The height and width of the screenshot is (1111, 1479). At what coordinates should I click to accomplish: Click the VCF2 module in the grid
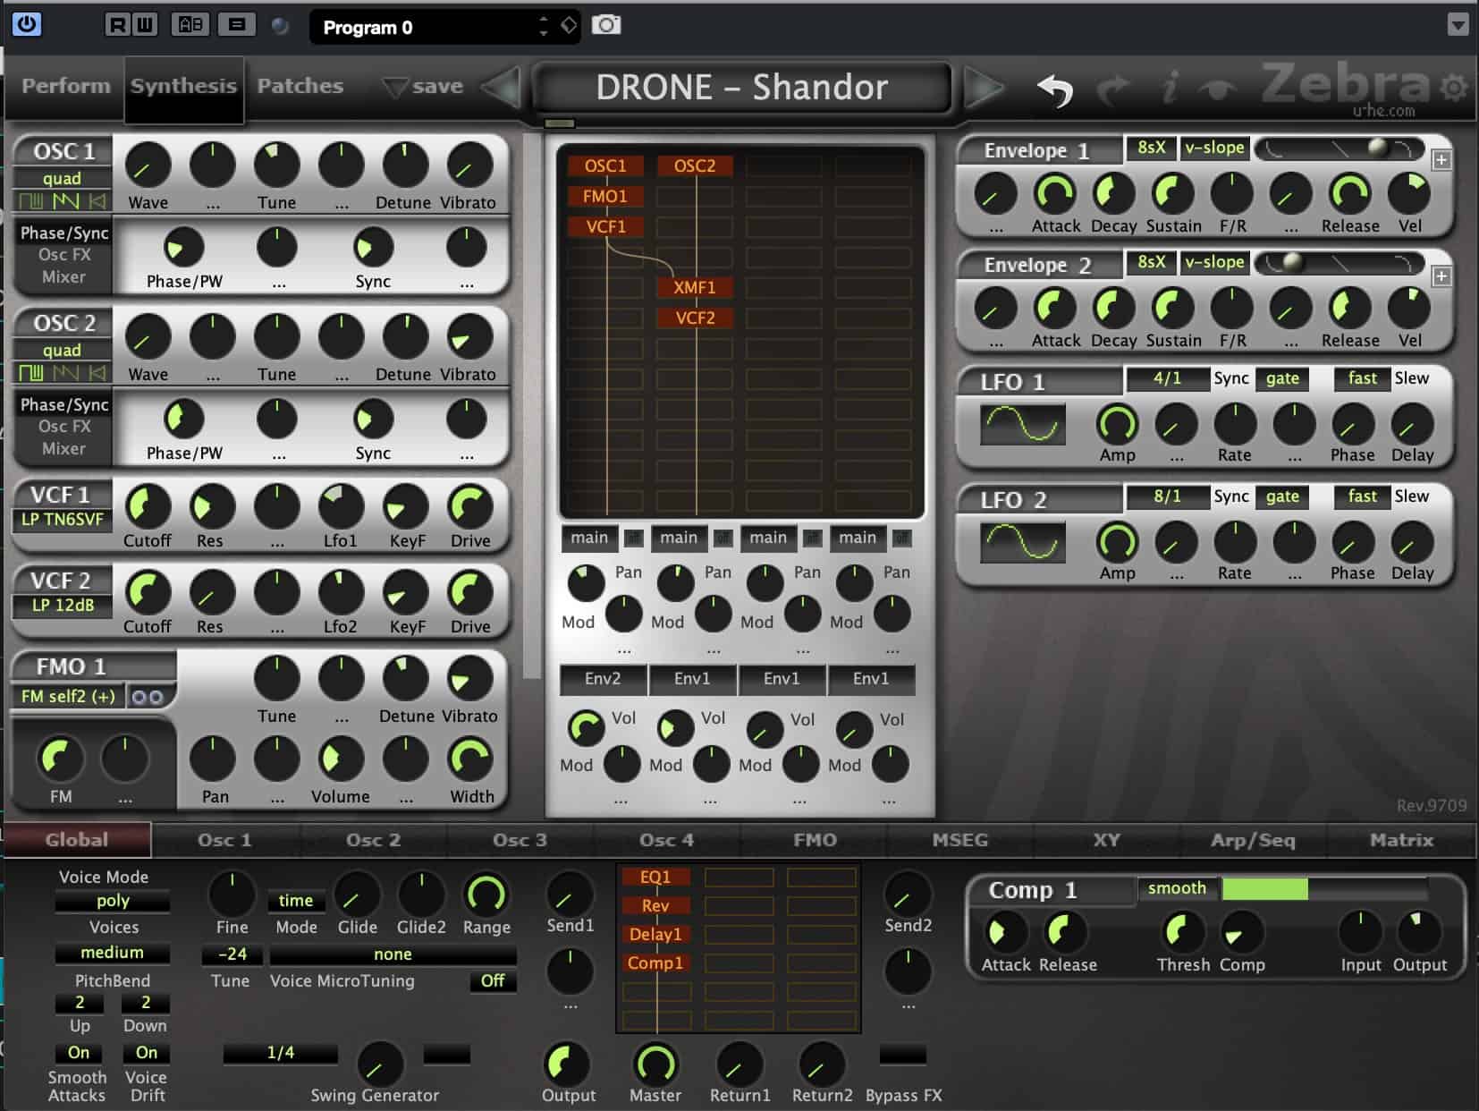point(695,318)
